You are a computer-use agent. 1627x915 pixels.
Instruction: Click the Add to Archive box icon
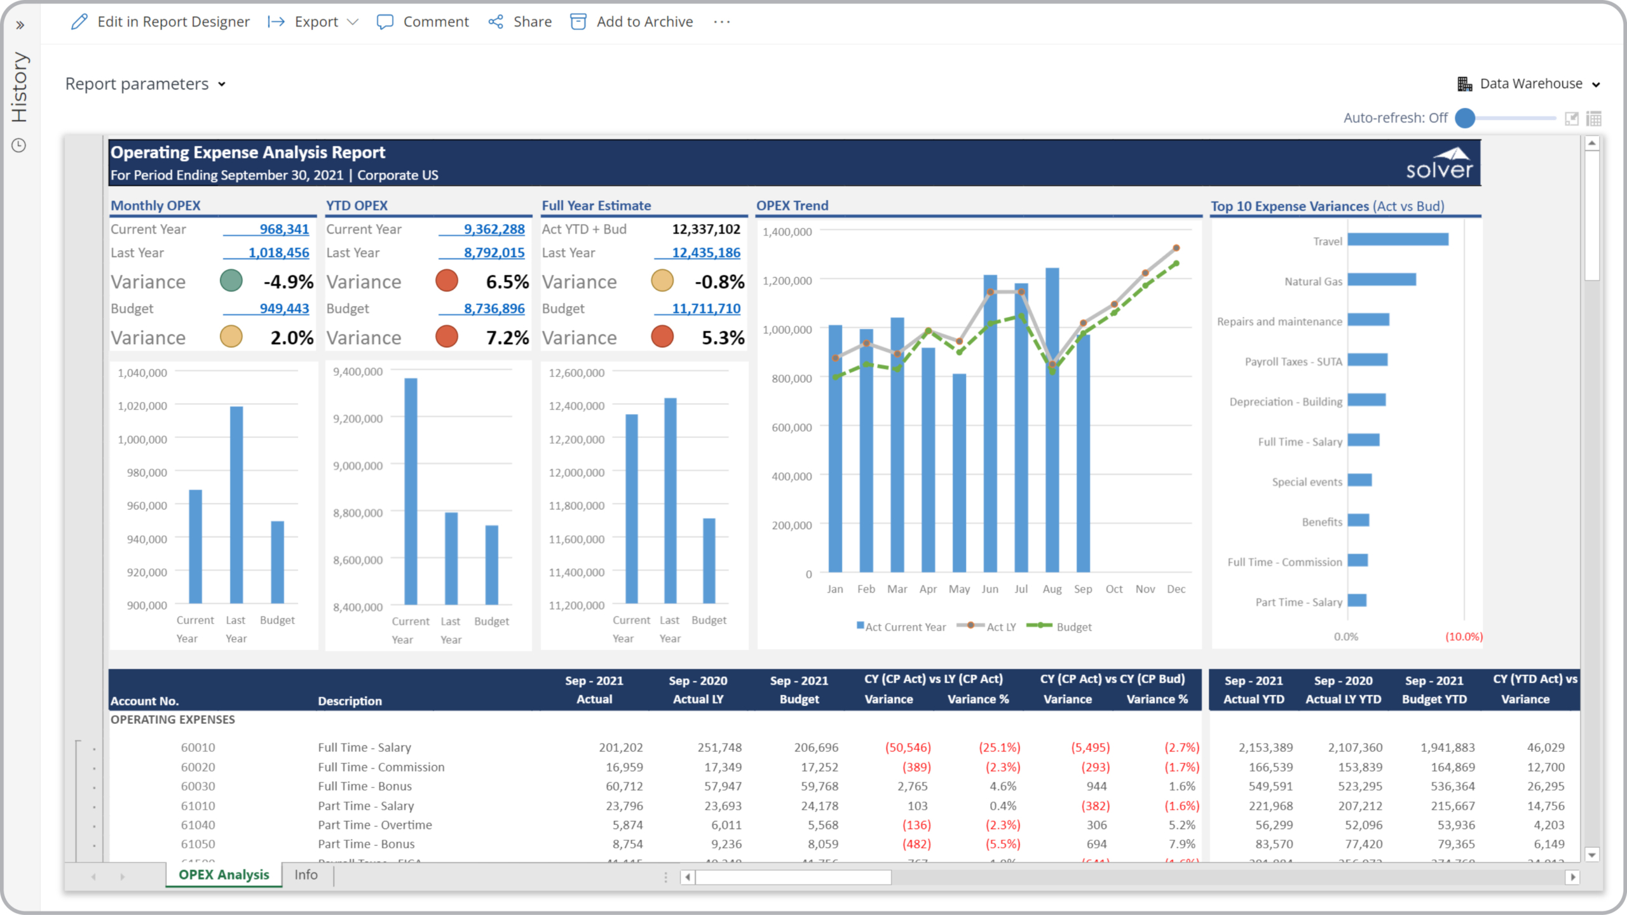coord(578,22)
